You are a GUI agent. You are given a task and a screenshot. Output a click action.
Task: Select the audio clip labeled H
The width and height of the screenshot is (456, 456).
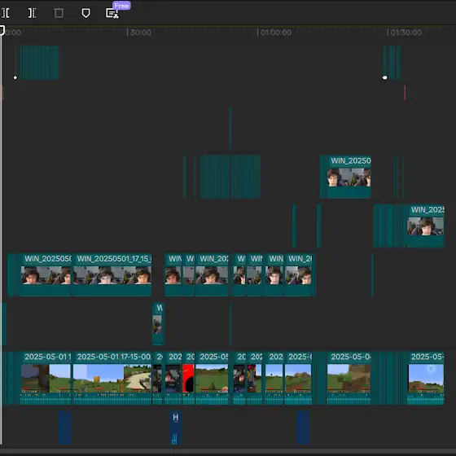click(176, 427)
